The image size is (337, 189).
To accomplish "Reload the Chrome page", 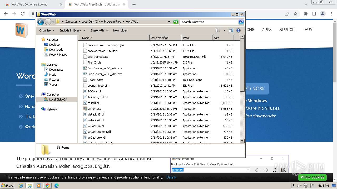I will [x=23, y=14].
